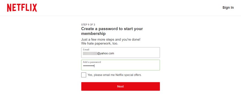Click the "Add a password" floating label

click(x=92, y=62)
